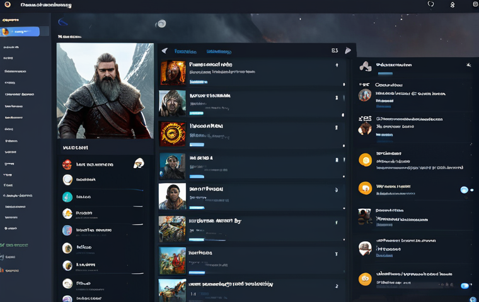This screenshot has width=479, height=302.
Task: Click the person icon in top bar
Action: tap(453, 4)
